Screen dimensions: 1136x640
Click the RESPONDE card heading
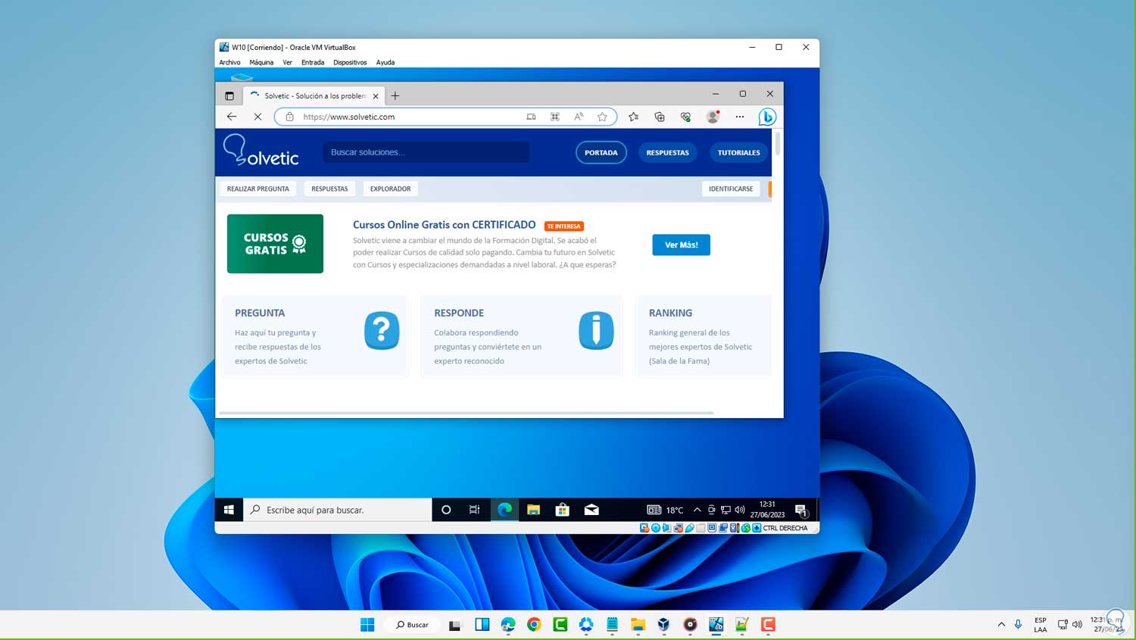459,313
